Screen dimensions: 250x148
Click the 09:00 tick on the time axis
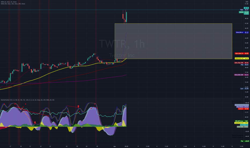click(126, 146)
